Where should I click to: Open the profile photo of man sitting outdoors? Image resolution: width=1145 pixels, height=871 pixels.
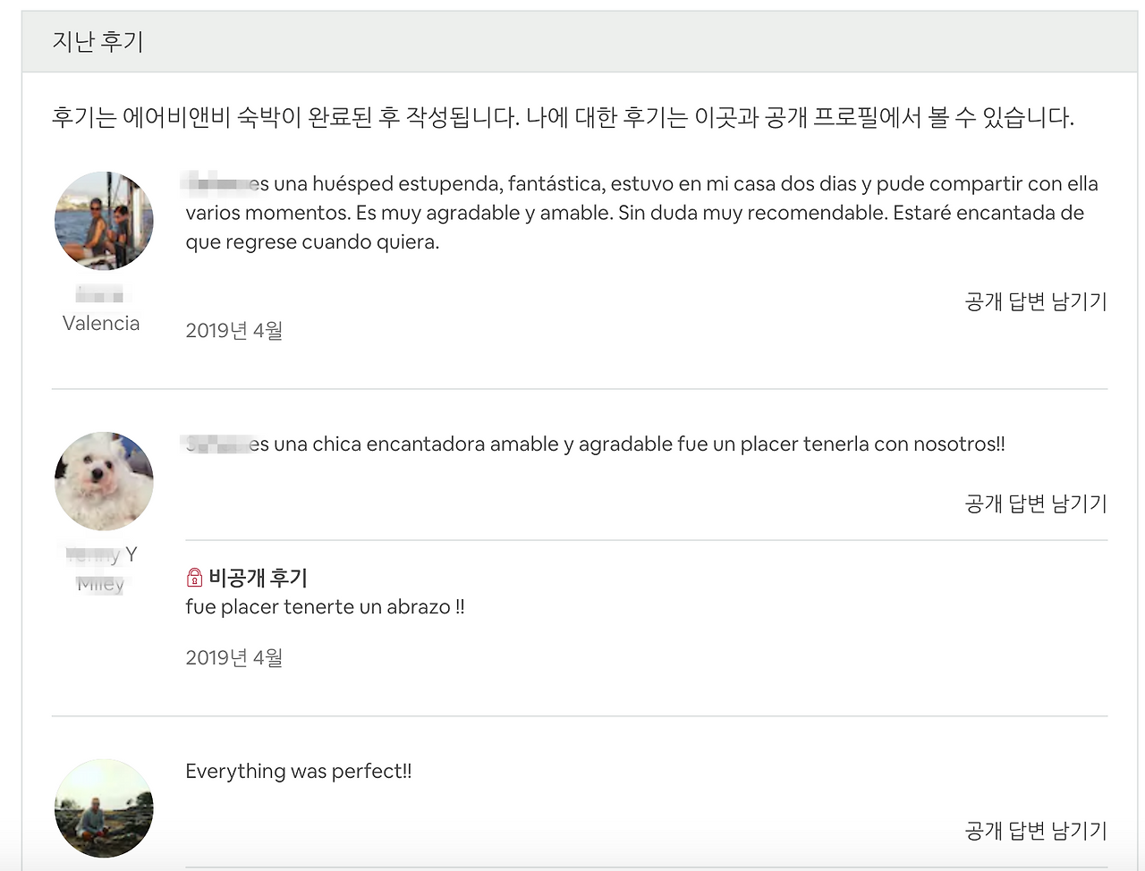(104, 808)
